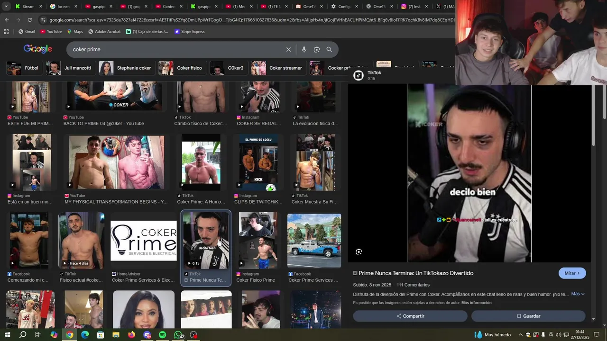607x341 pixels.
Task: Reload the page with the refresh icon
Action: [x=29, y=20]
